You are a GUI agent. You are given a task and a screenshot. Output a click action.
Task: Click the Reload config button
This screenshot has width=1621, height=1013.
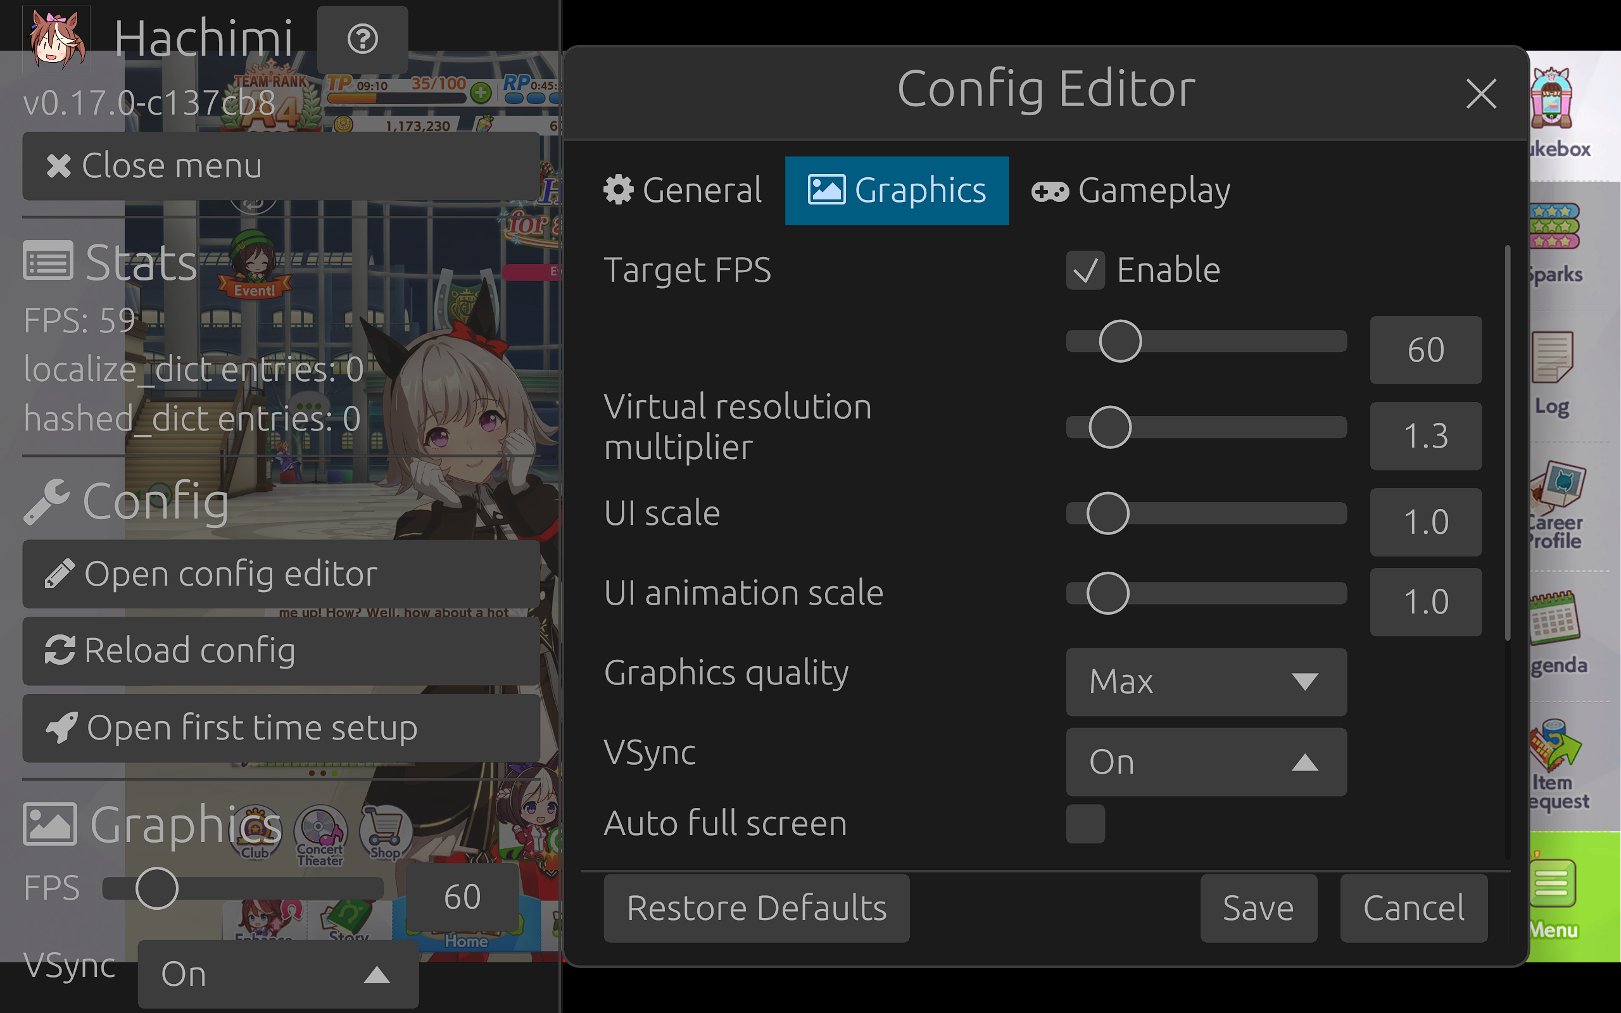281,651
